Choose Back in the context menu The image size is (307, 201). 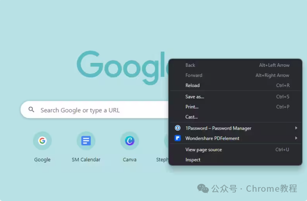(x=235, y=65)
